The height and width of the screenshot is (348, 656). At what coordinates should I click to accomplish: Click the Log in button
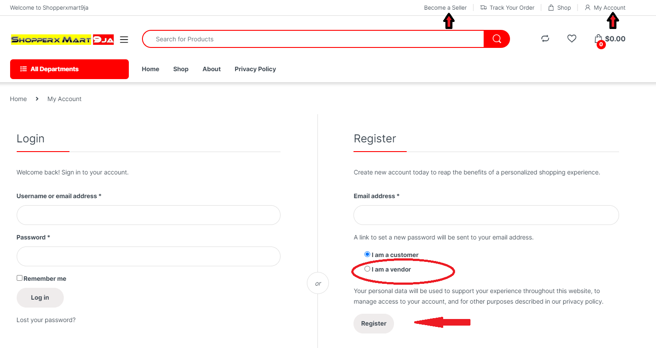(x=40, y=297)
